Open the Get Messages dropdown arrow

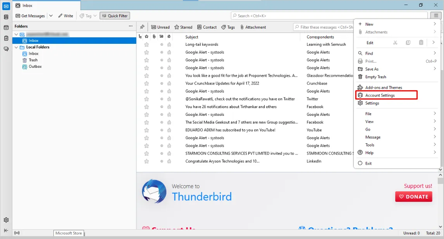(x=51, y=16)
